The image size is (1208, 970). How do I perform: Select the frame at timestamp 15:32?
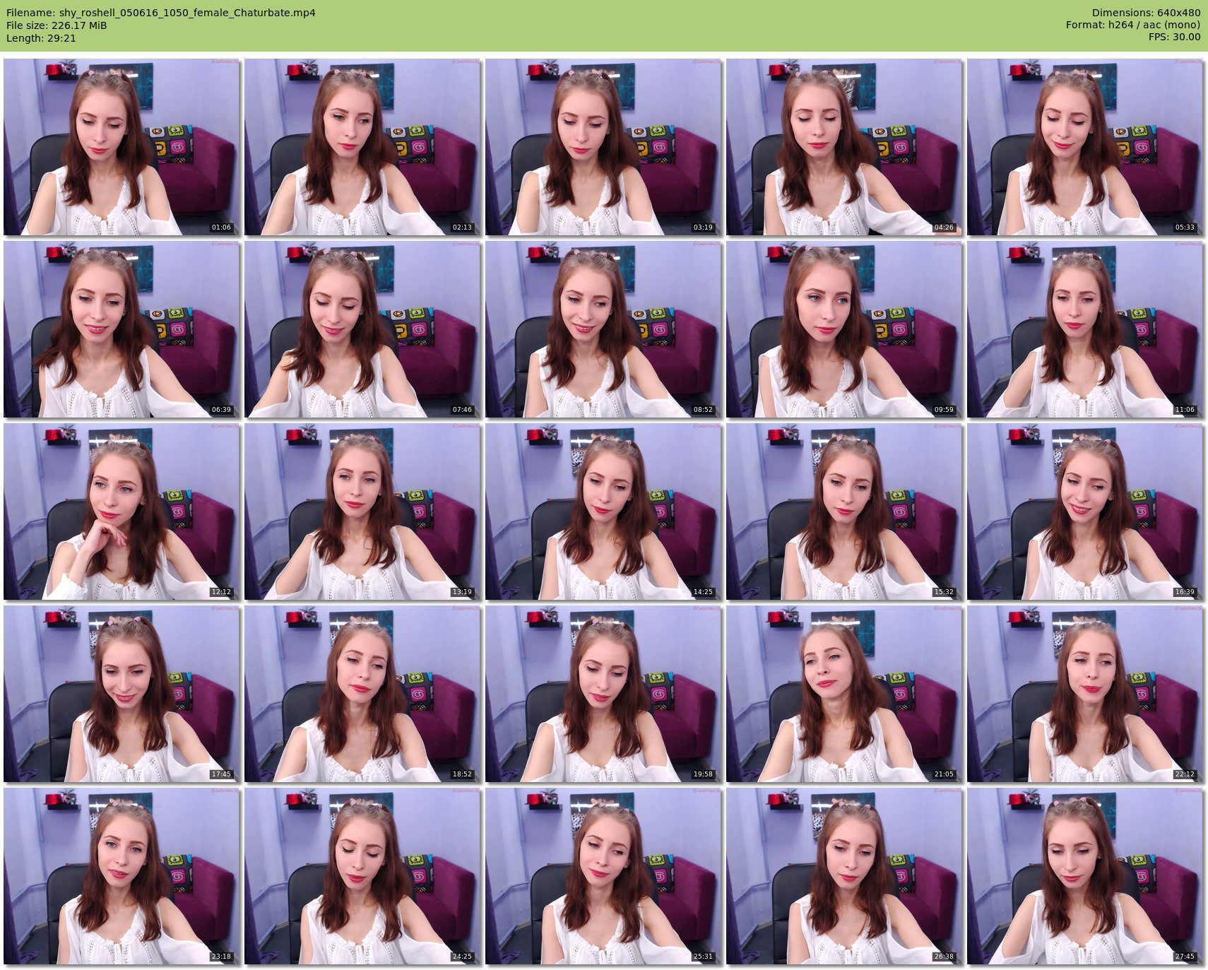click(844, 511)
